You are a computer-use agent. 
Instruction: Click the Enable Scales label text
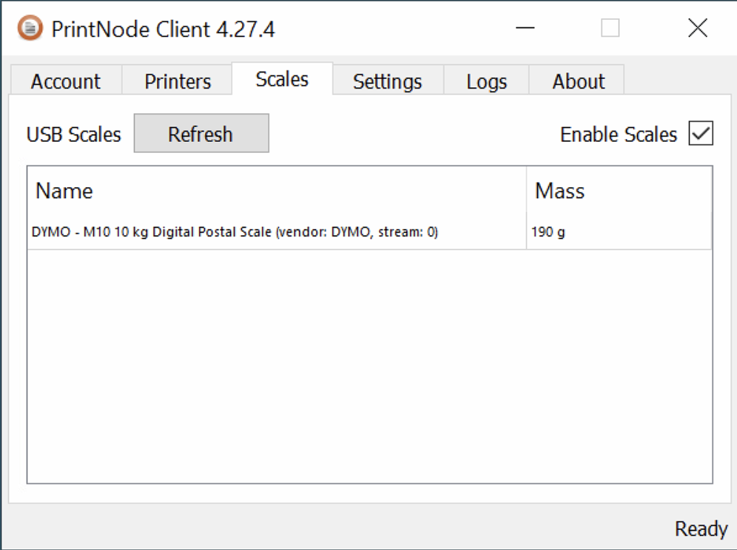pyautogui.click(x=619, y=135)
